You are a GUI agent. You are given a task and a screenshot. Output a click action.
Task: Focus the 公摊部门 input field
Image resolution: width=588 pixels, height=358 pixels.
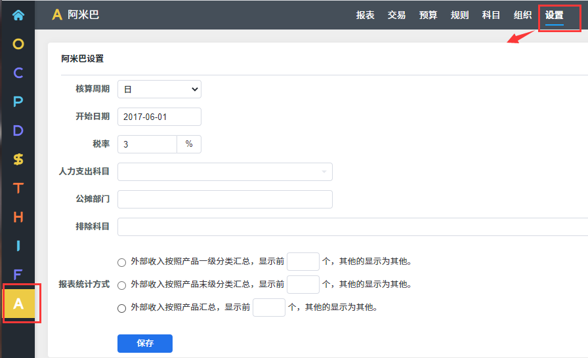(x=224, y=199)
